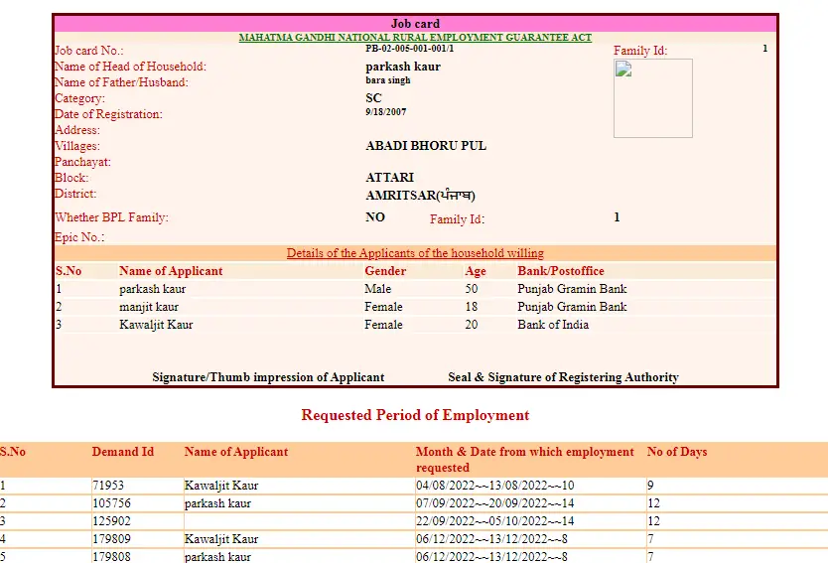Click the BPL family value NO
Viewport: 828px width, 563px height.
click(375, 217)
